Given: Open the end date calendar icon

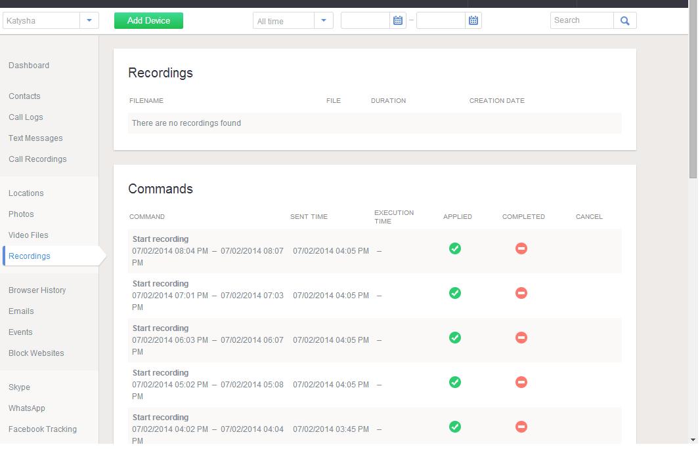Looking at the screenshot, I should click(473, 21).
